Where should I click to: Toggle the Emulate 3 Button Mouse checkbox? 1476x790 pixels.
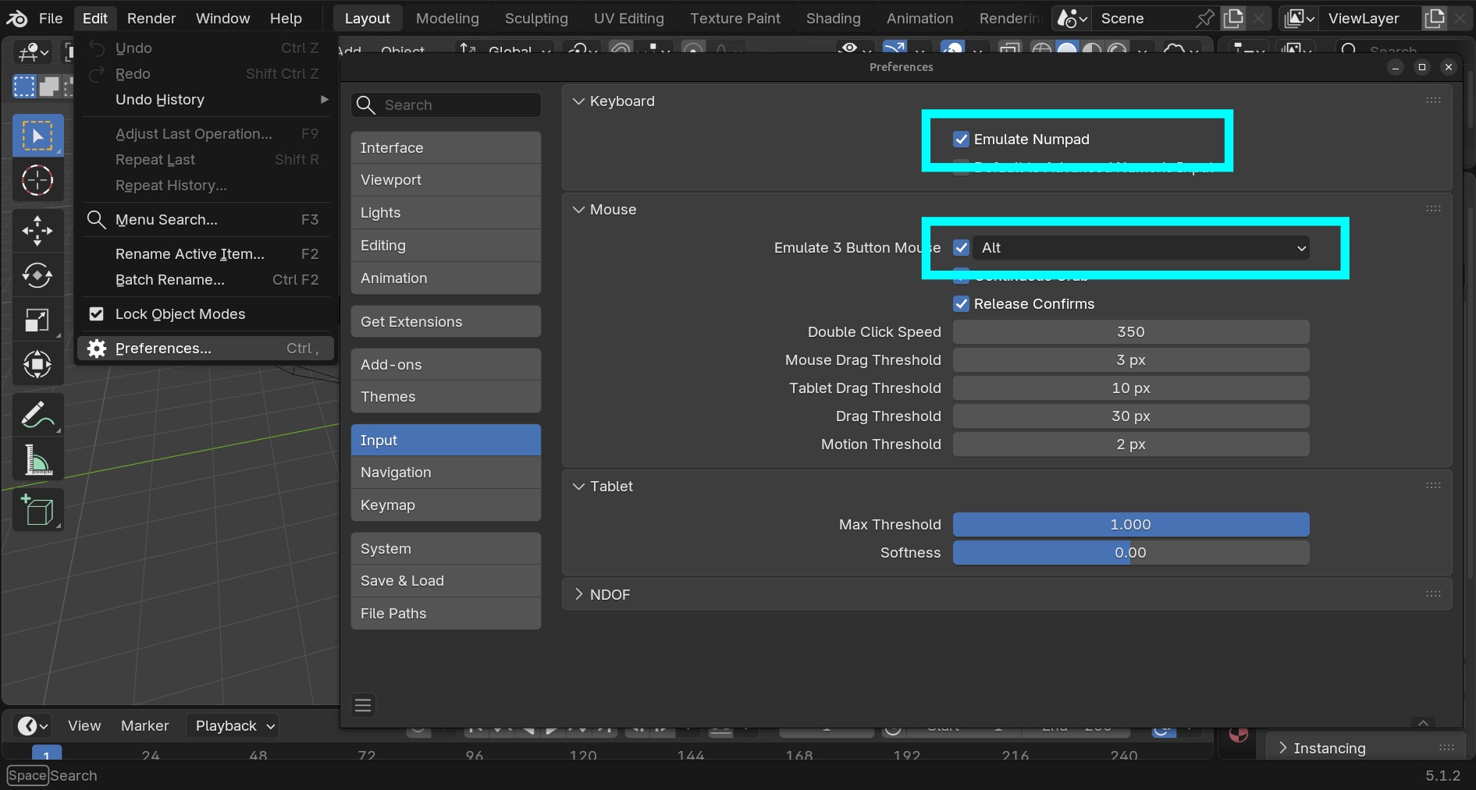tap(962, 248)
